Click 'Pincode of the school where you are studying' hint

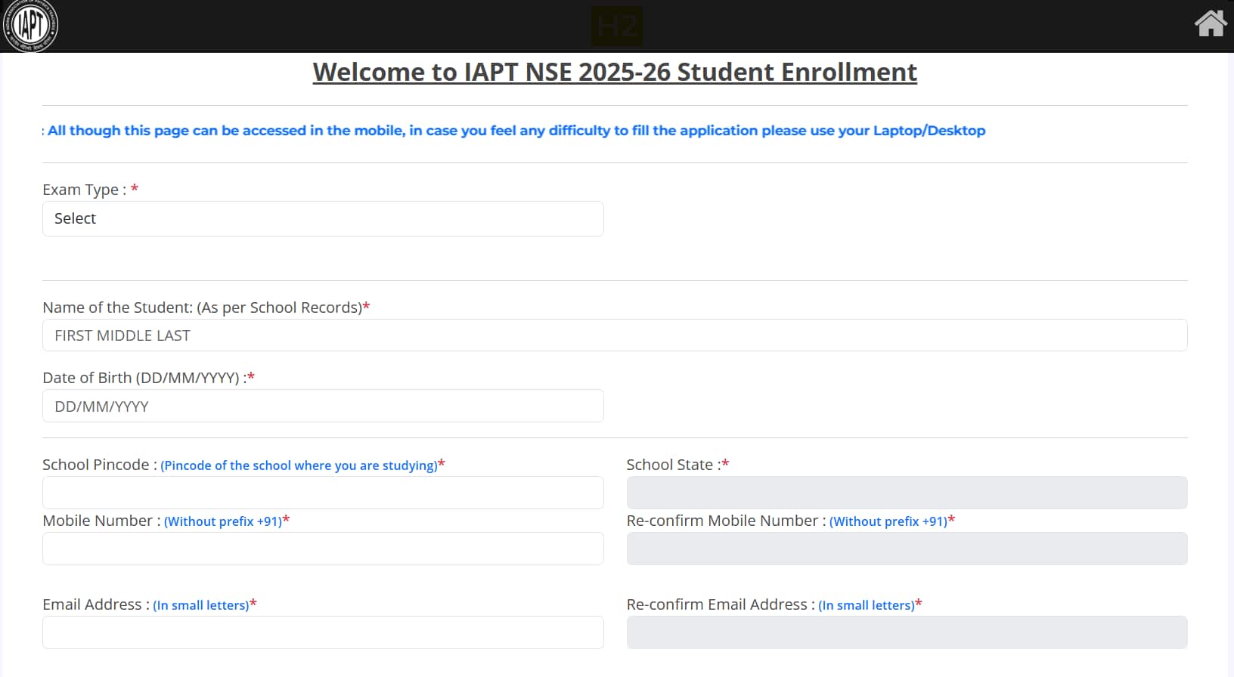pyautogui.click(x=299, y=465)
